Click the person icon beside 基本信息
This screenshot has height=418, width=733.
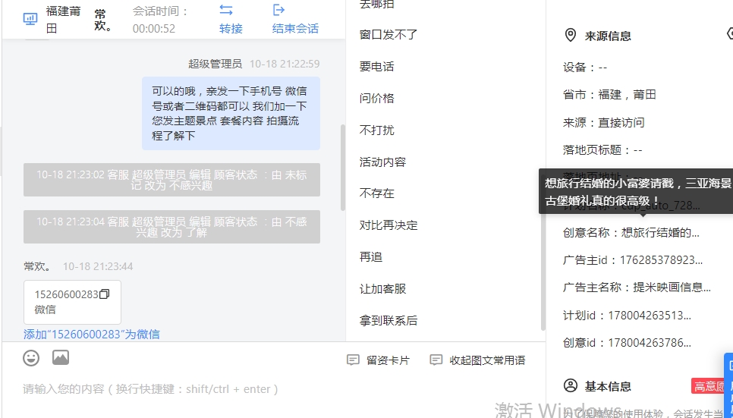click(571, 385)
